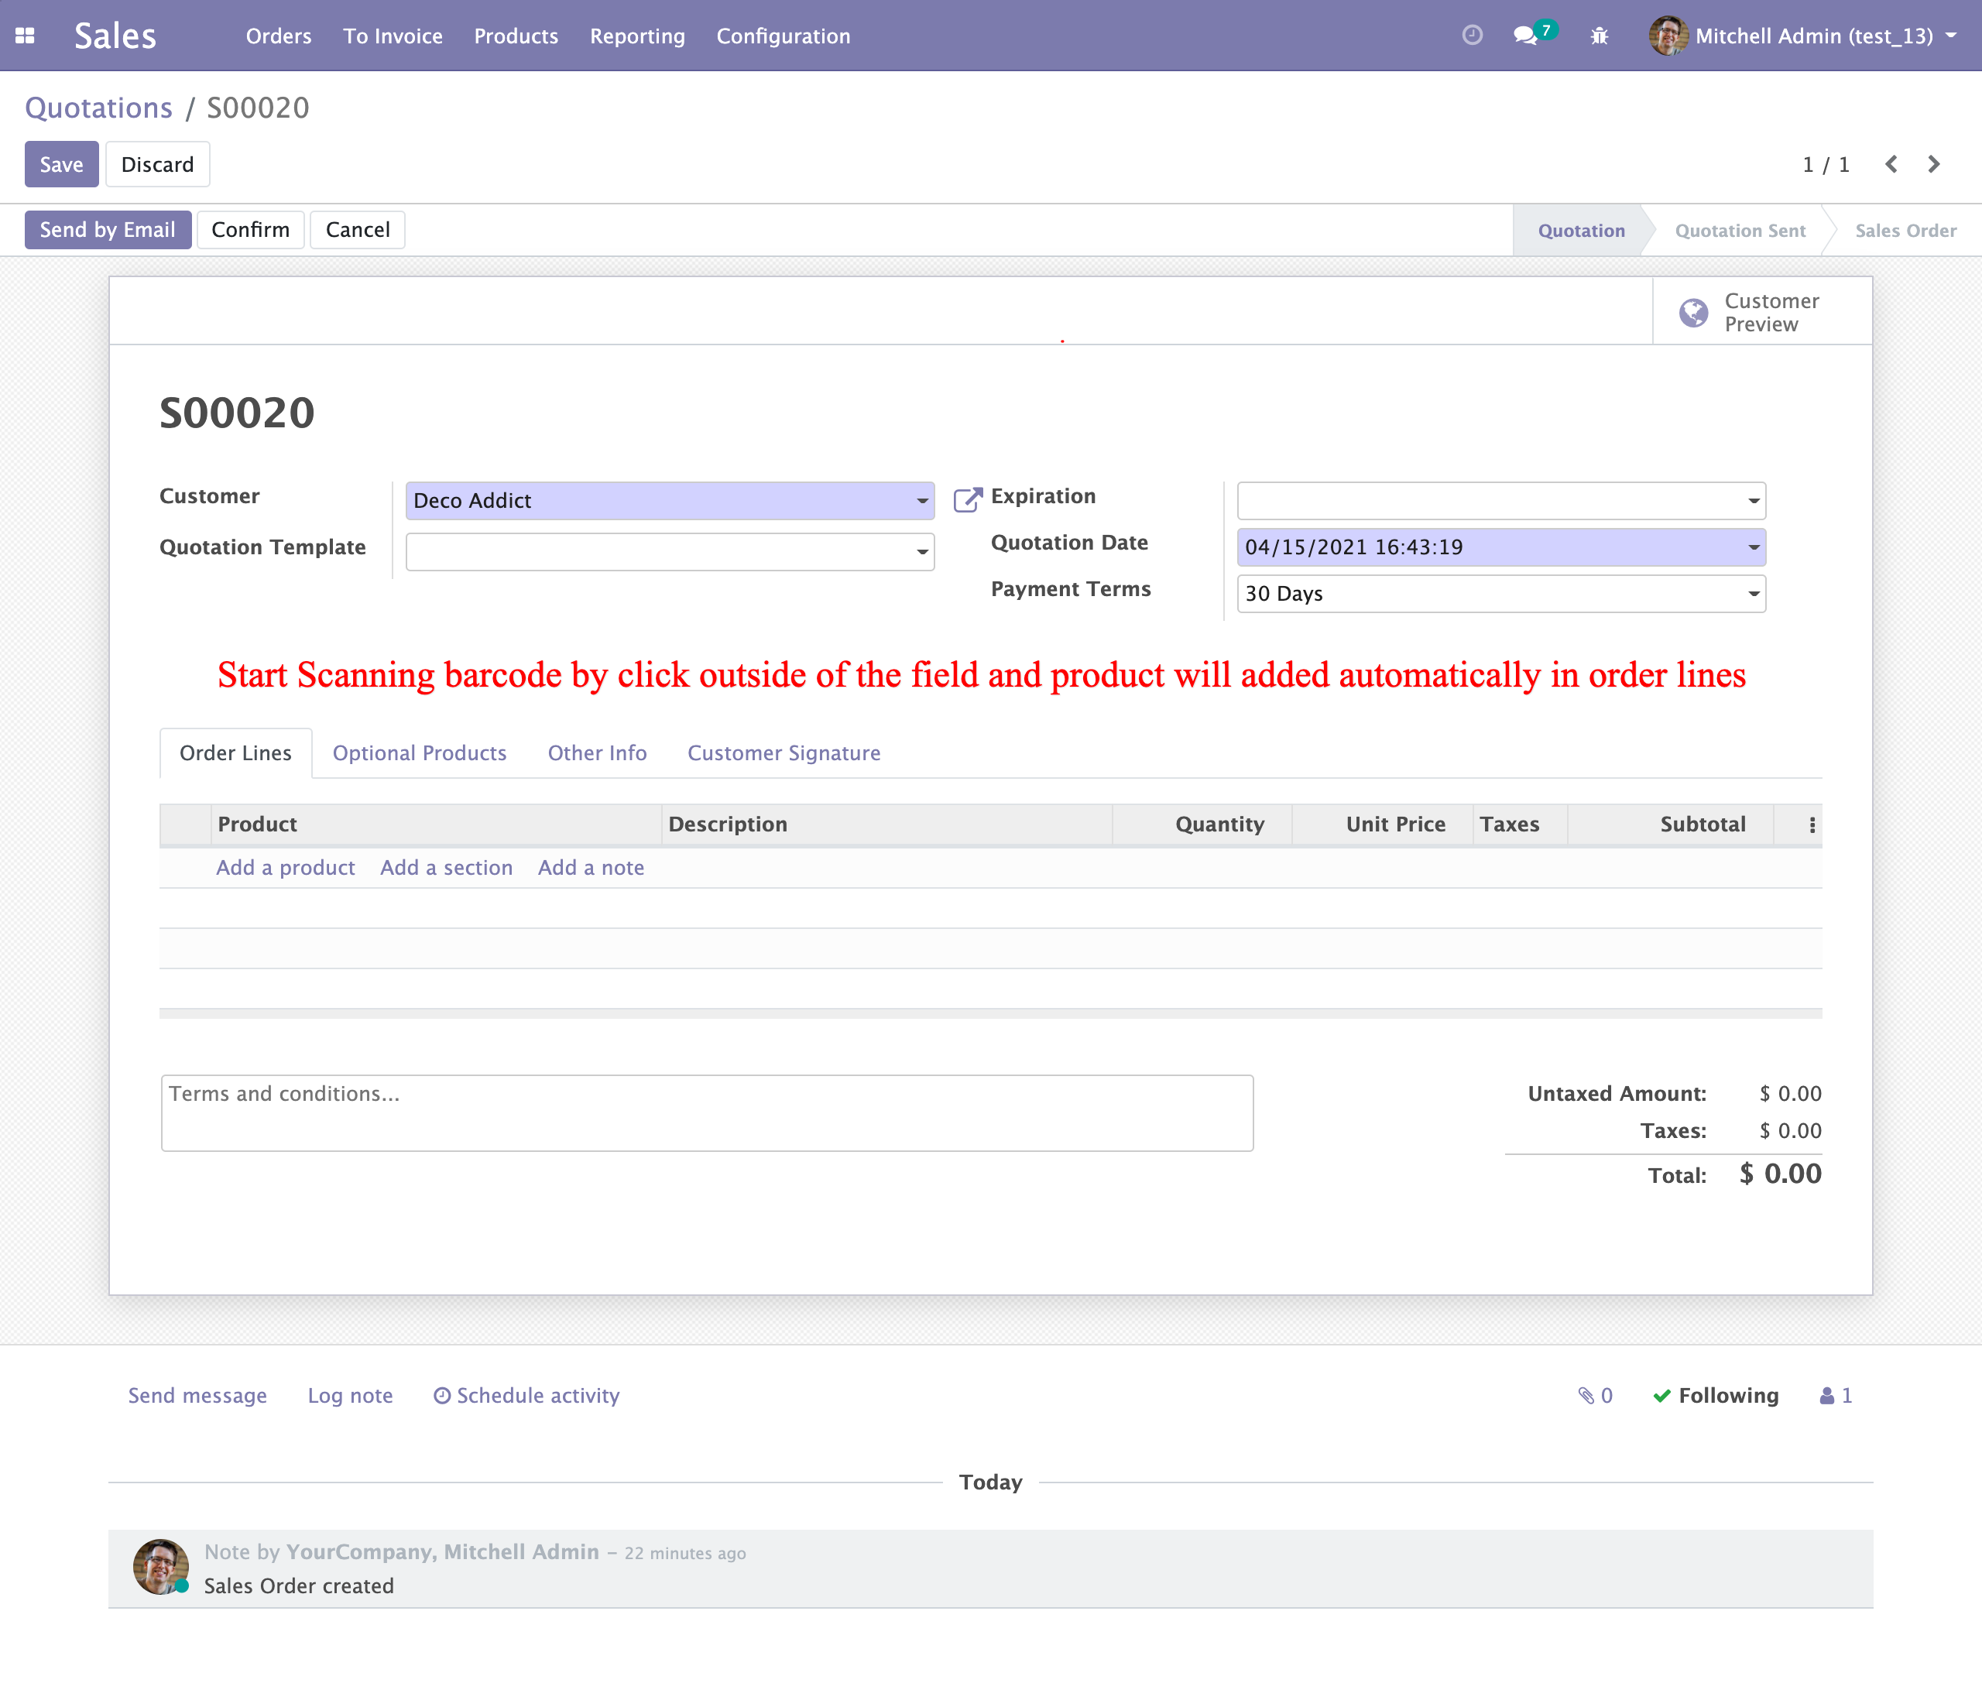Switch to Optional Products tab

point(419,752)
